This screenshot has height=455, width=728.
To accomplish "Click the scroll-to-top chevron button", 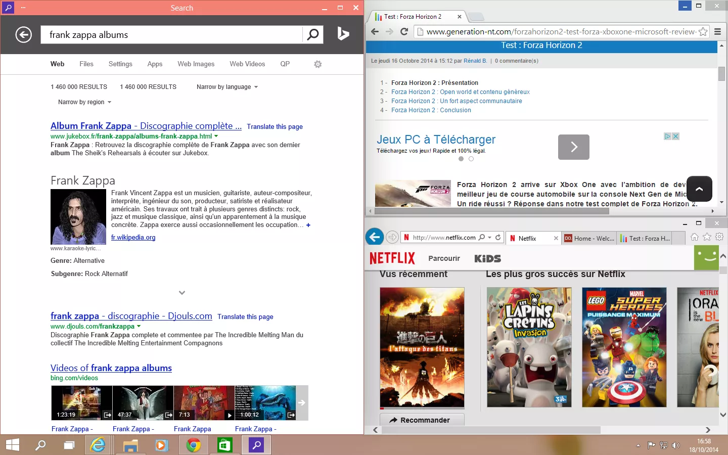I will click(x=699, y=189).
